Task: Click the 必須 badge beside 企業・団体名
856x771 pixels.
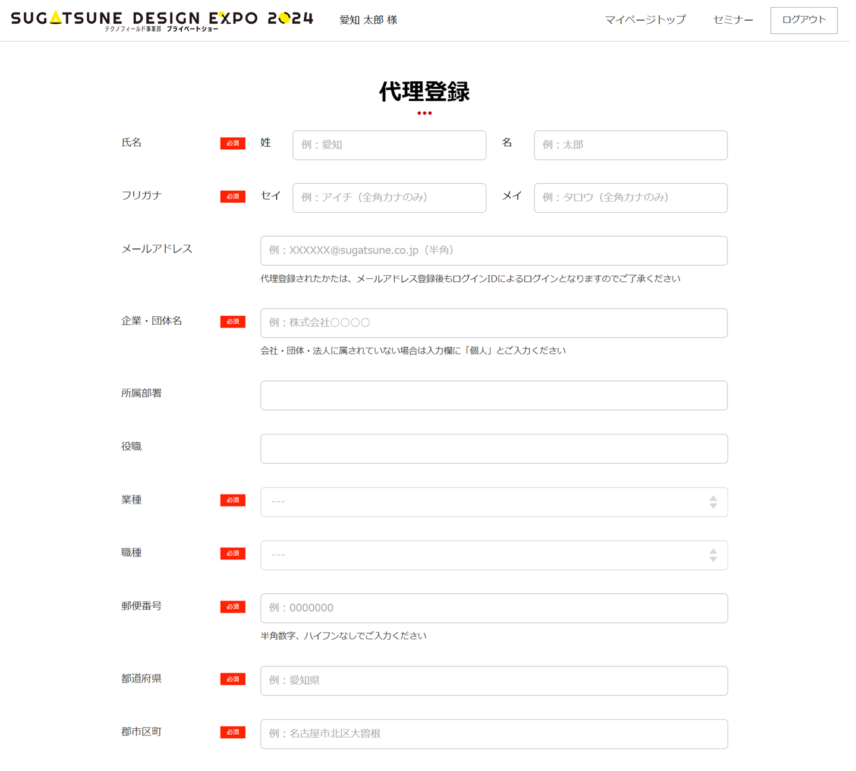Action: tap(233, 322)
